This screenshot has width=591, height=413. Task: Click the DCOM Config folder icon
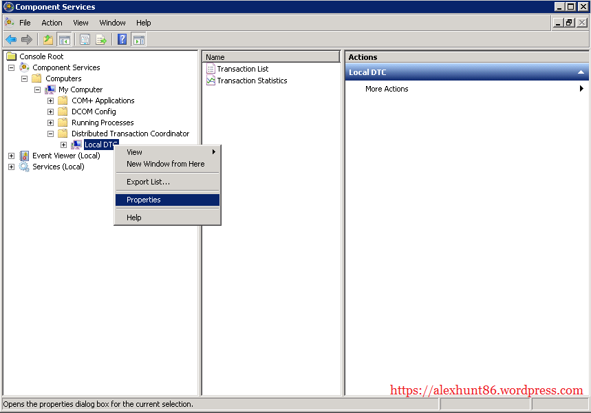[63, 112]
